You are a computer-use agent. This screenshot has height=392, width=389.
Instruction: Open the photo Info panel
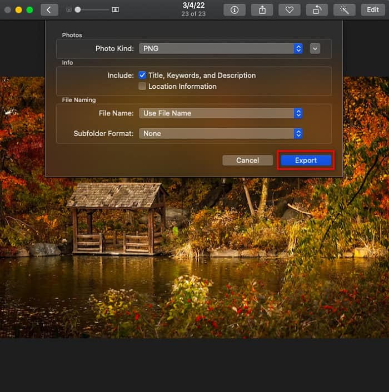tap(234, 10)
